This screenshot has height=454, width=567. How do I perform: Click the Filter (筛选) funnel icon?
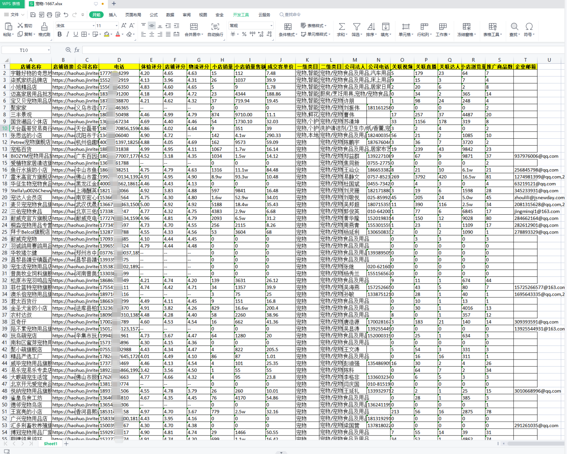(x=356, y=27)
